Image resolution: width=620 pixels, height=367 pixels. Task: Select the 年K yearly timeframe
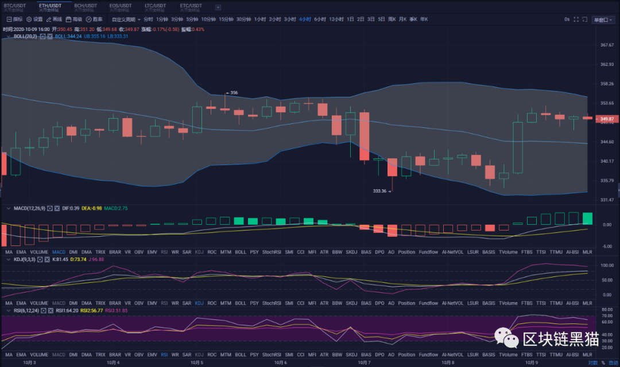(x=424, y=19)
